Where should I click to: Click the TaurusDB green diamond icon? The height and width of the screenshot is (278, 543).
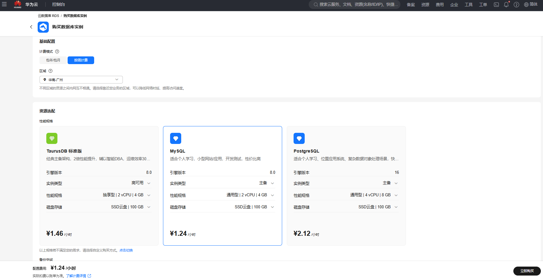tap(52, 138)
